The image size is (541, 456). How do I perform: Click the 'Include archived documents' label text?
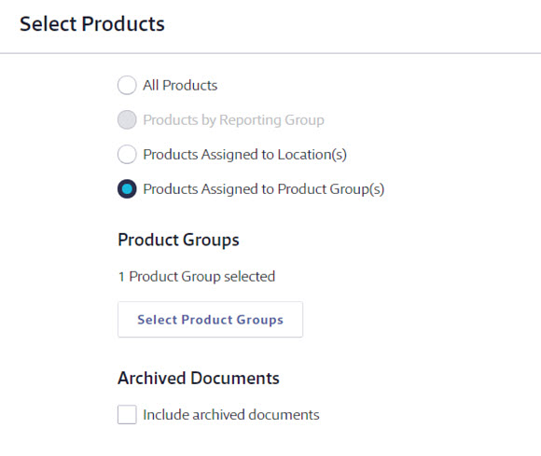[231, 415]
